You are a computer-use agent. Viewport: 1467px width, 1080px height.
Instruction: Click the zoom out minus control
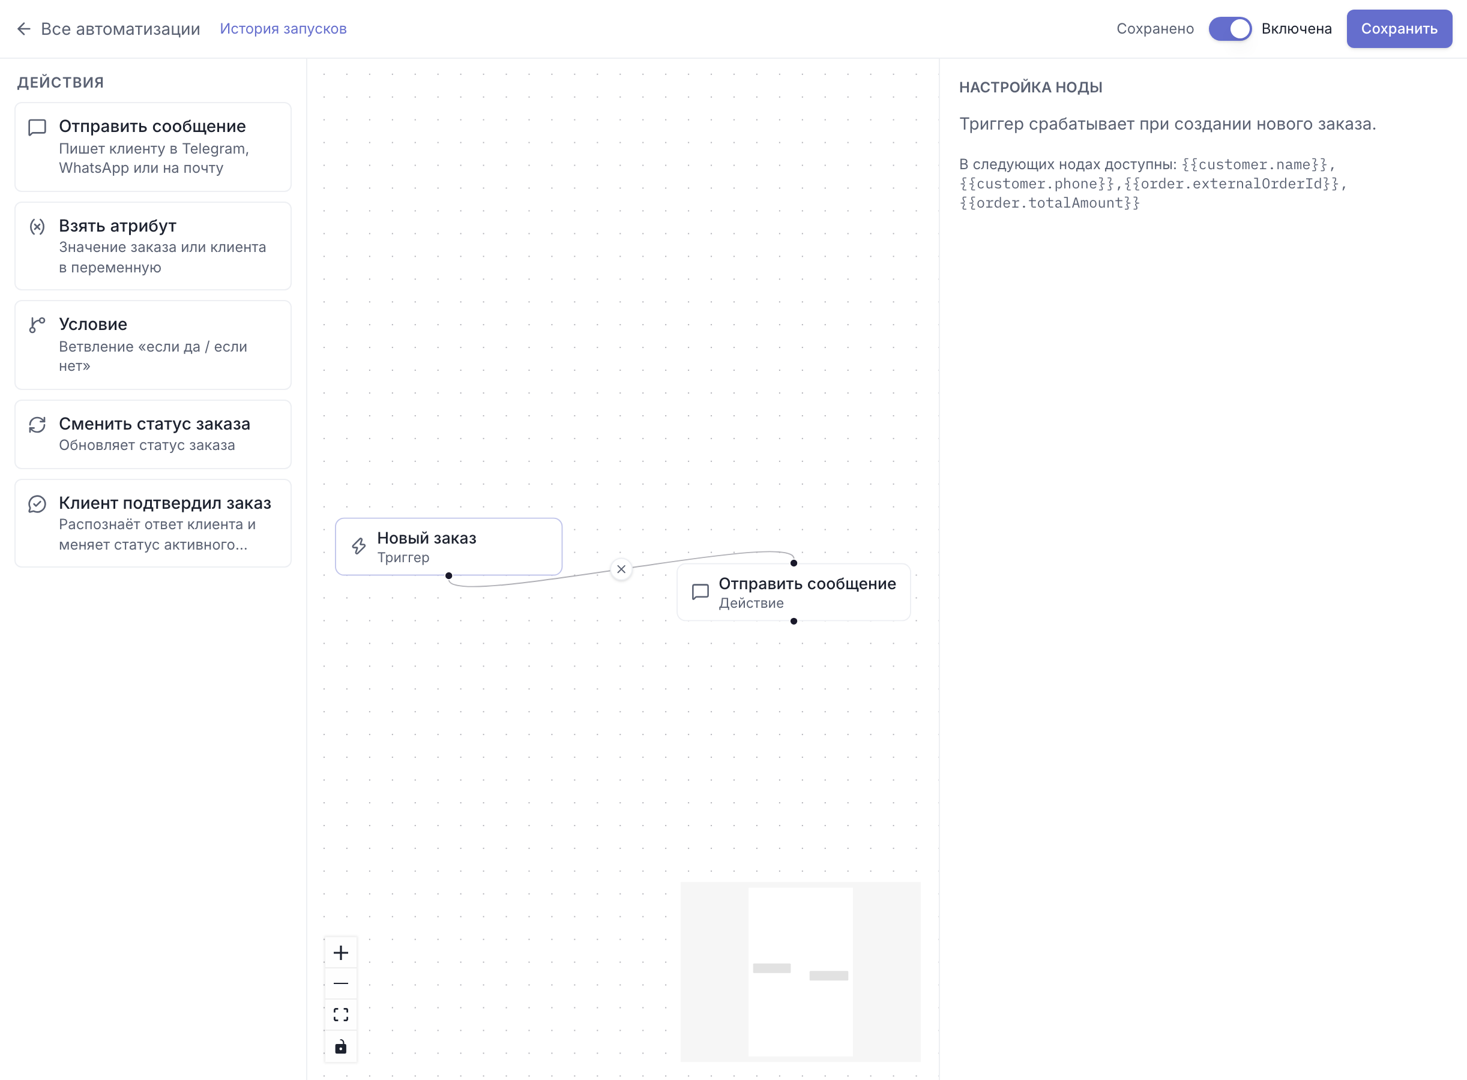tap(341, 983)
